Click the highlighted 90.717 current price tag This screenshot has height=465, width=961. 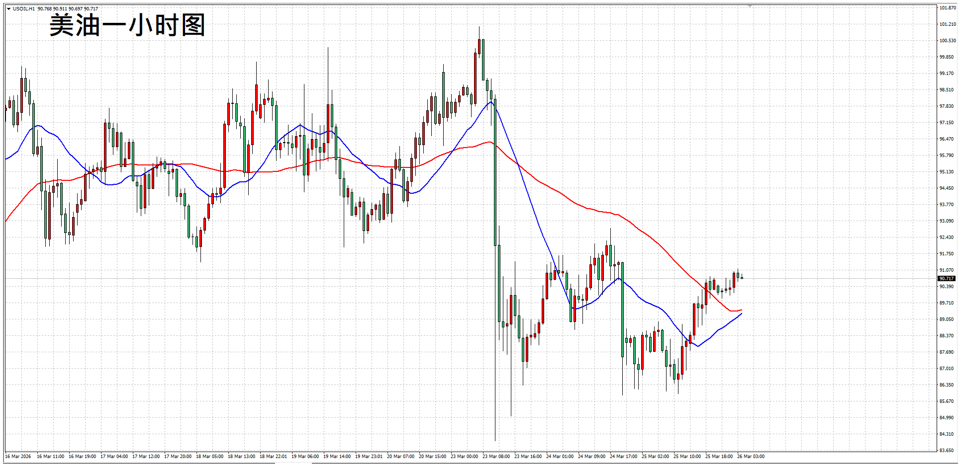pos(946,279)
